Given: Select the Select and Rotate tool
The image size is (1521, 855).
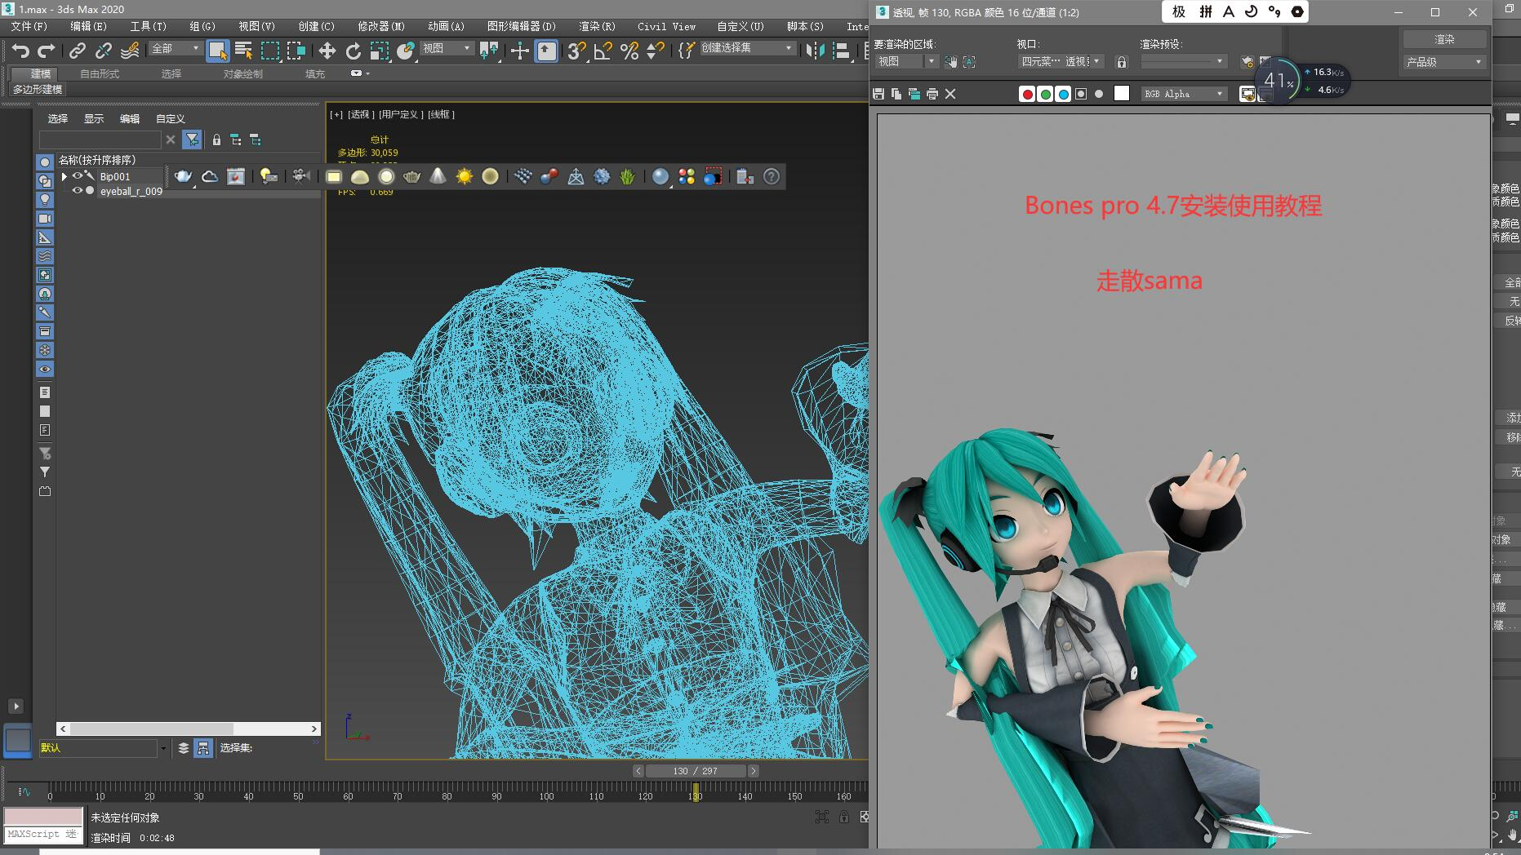Looking at the screenshot, I should [x=353, y=51].
